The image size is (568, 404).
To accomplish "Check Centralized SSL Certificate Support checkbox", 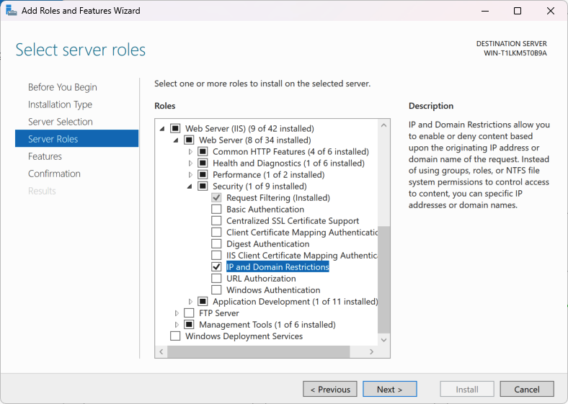I will [x=216, y=221].
